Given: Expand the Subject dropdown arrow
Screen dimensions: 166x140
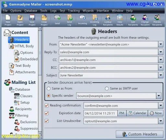Looking at the screenshot, I should pyautogui.click(x=161, y=75).
